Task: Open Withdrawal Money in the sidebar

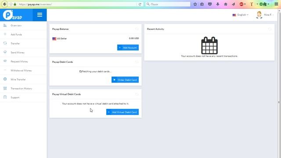Action: click(x=23, y=70)
